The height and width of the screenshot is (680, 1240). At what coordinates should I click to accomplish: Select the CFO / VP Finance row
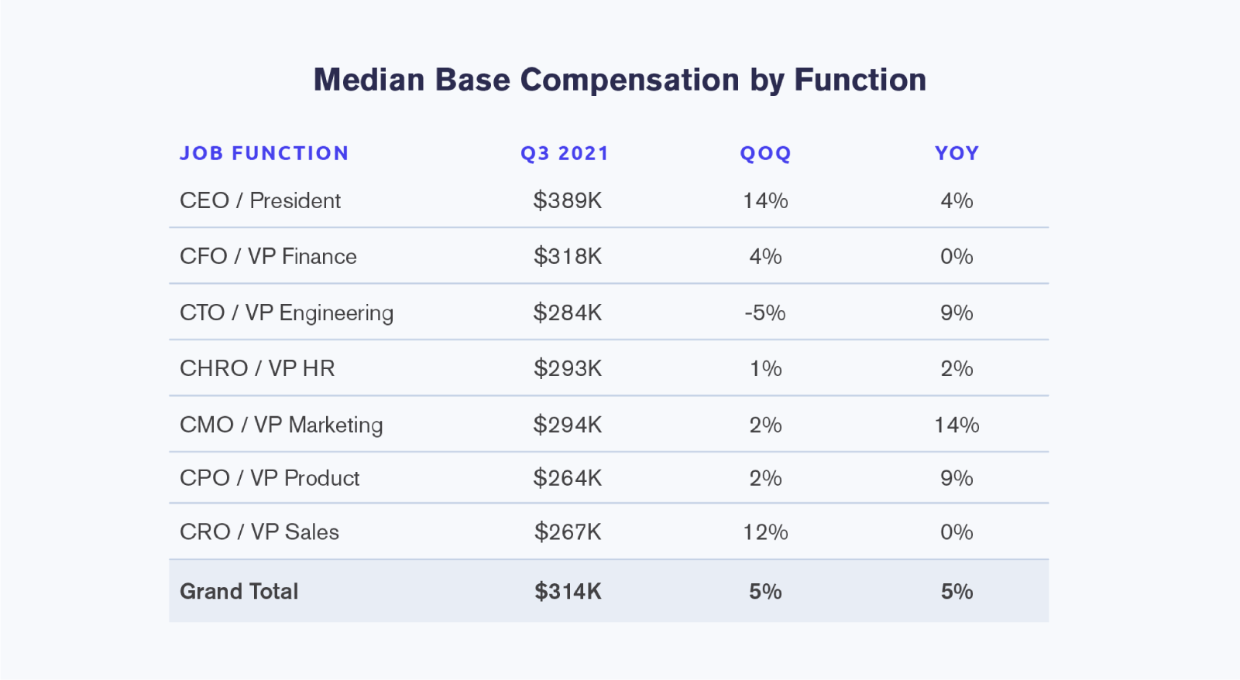pos(609,256)
